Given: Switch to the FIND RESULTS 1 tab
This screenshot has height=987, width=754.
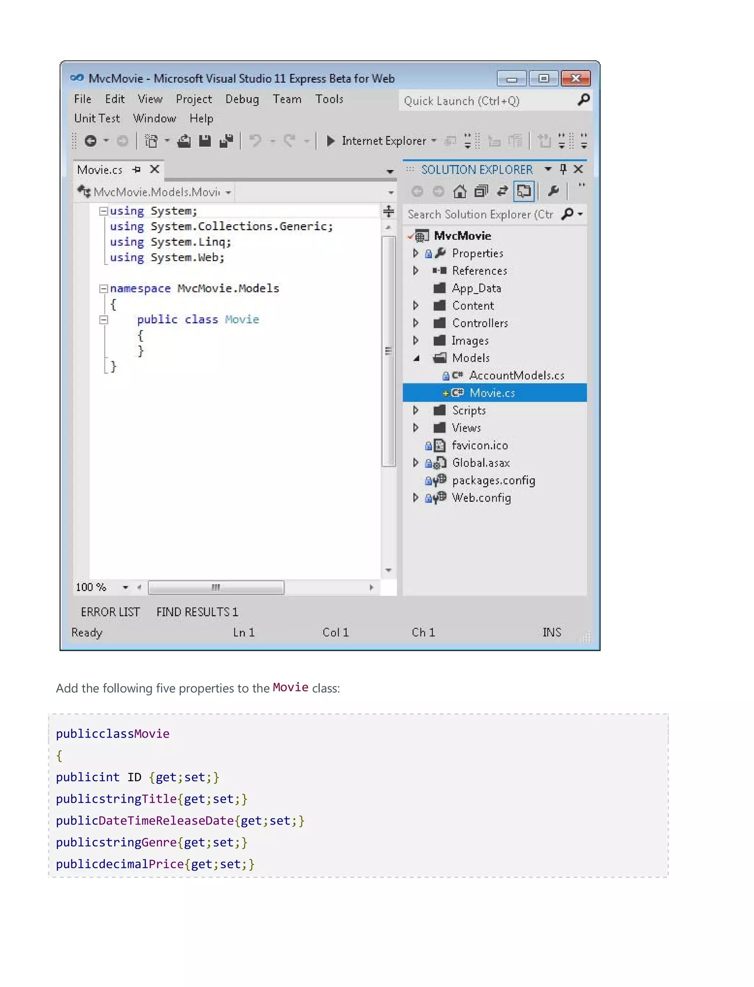Looking at the screenshot, I should 197,612.
